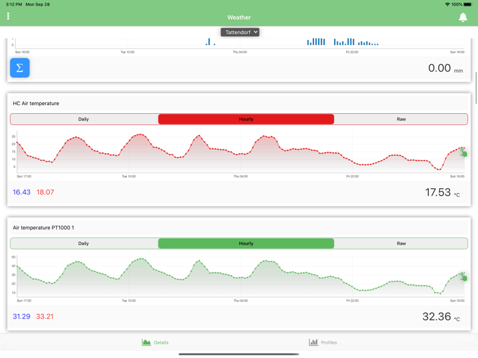Viewport: 478px width, 358px height.
Task: Tap the notification bell icon
Action: (463, 17)
